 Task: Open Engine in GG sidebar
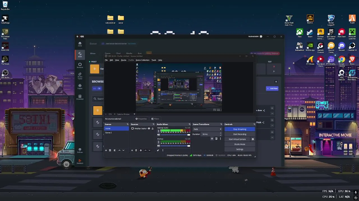click(80, 87)
